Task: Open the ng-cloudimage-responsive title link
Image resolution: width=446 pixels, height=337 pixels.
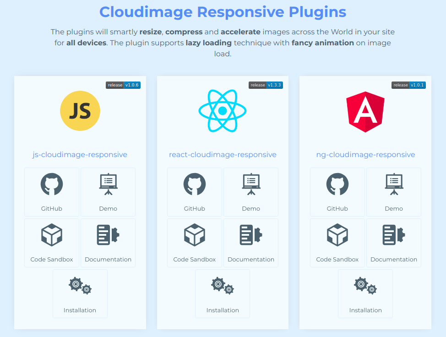Action: [x=365, y=154]
